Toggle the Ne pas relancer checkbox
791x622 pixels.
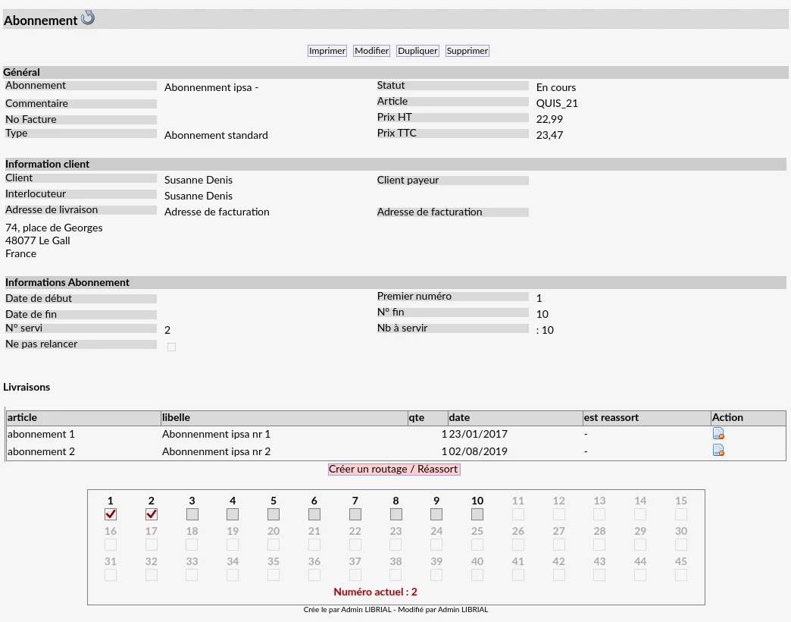pyautogui.click(x=171, y=347)
